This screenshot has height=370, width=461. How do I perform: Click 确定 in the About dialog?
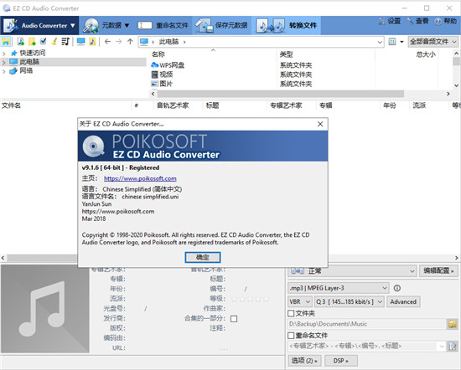coord(203,257)
